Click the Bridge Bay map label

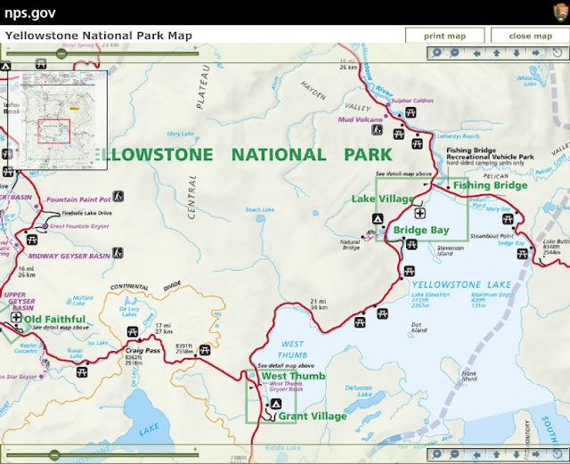click(x=421, y=230)
